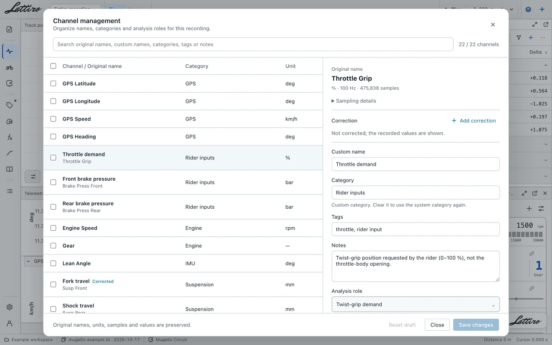552x345 pixels.
Task: Open the list sidebar icon
Action: coord(9,191)
